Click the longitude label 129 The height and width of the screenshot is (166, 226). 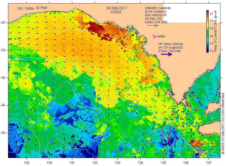[x=27, y=163]
